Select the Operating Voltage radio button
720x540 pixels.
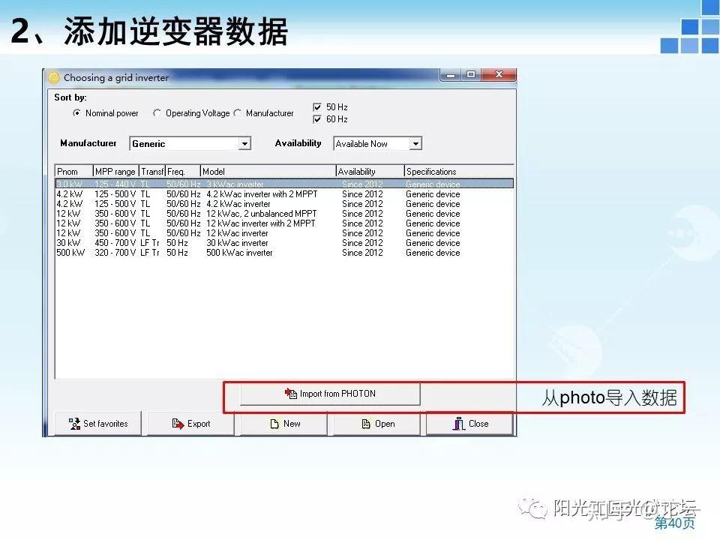click(157, 113)
